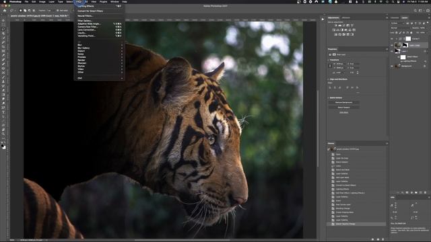Create a new layer
This screenshot has height=242, width=431.
coord(420,193)
